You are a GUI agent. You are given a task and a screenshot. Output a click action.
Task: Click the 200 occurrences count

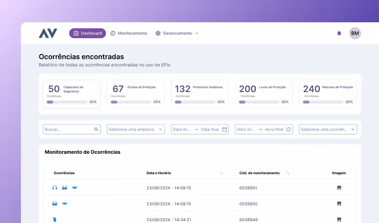click(x=248, y=89)
